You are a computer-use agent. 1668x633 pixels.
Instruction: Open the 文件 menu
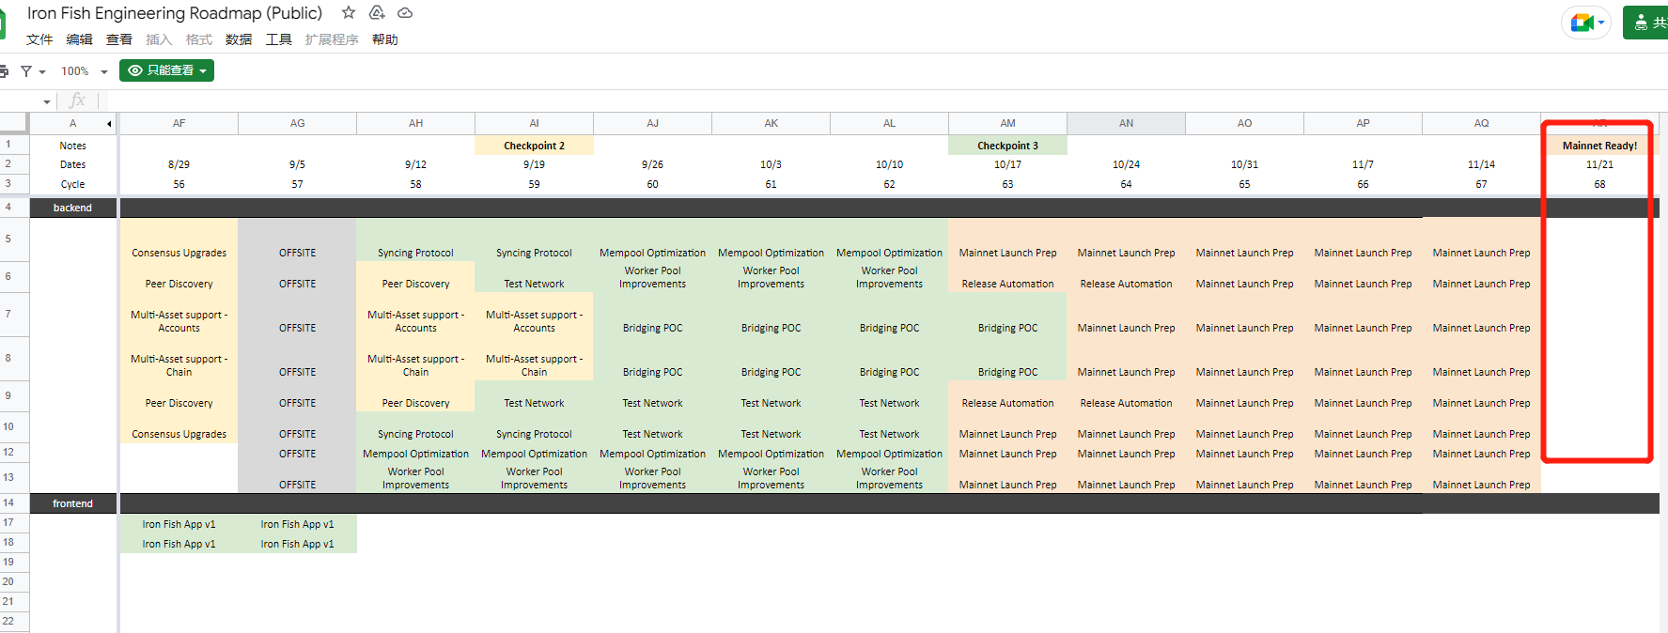coord(39,39)
